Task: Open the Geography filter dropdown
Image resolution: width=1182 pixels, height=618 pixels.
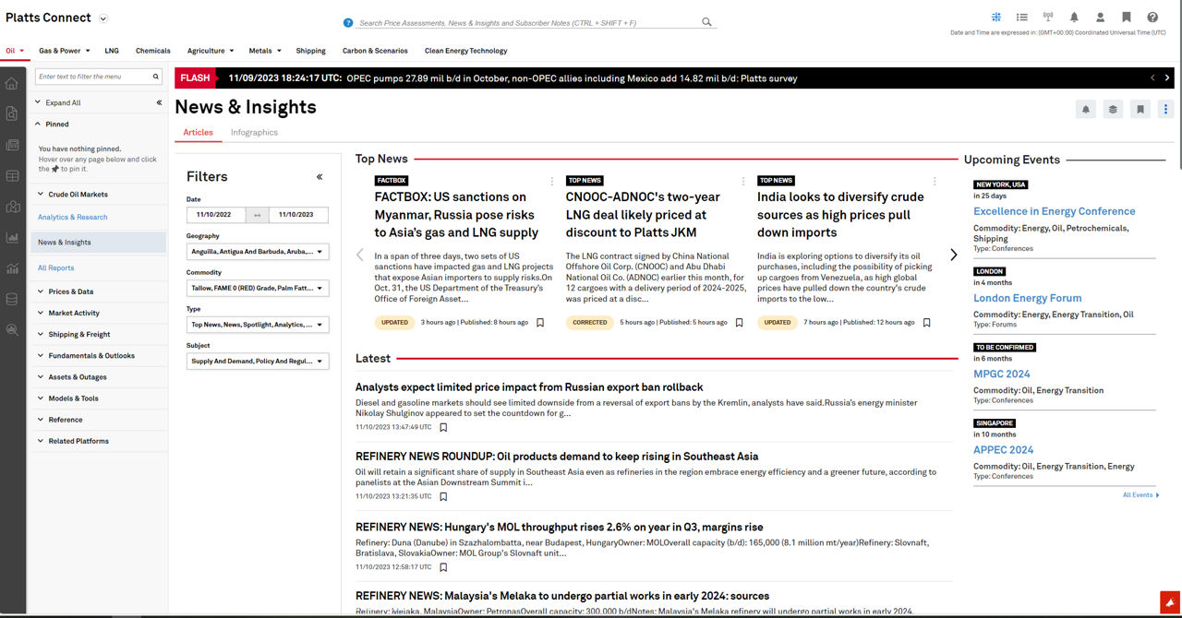Action: click(258, 251)
